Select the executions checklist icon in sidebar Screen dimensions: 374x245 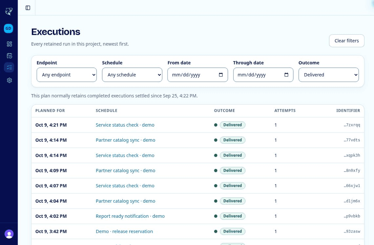click(x=9, y=67)
